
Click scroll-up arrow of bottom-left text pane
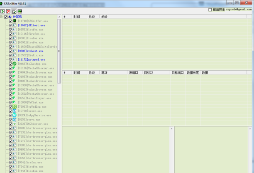pos(171,129)
